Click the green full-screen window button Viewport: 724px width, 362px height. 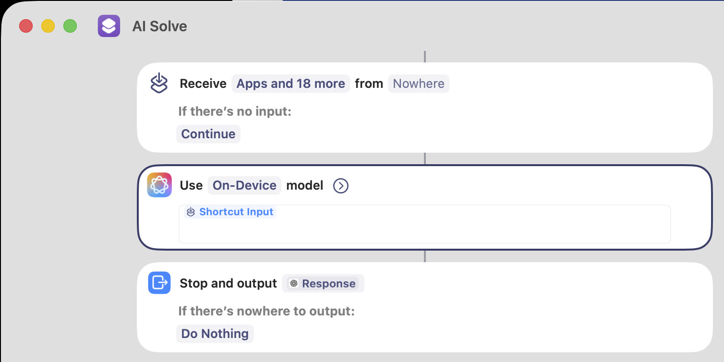[70, 26]
